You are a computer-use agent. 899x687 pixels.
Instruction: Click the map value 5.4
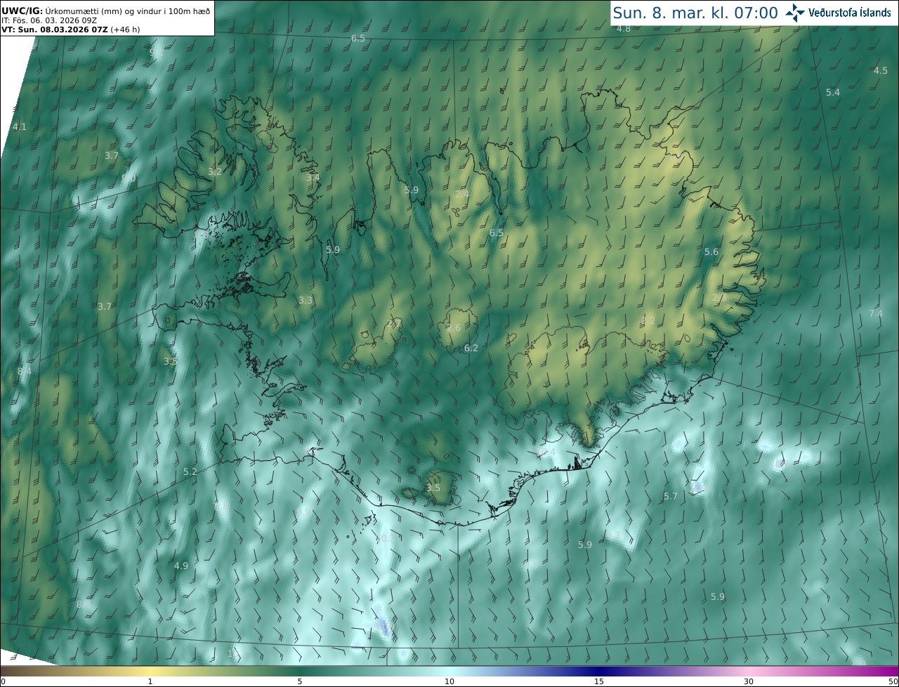[x=833, y=93]
